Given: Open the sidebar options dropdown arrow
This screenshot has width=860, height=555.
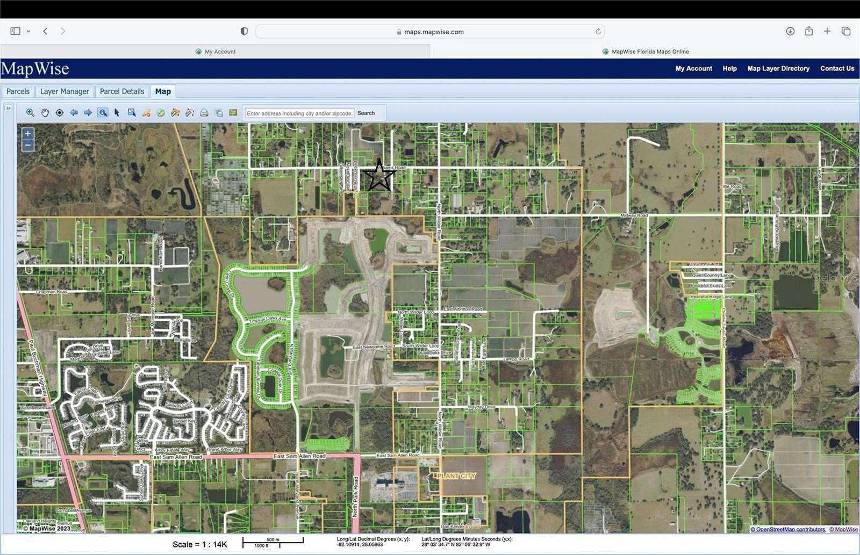Looking at the screenshot, I should [x=29, y=31].
